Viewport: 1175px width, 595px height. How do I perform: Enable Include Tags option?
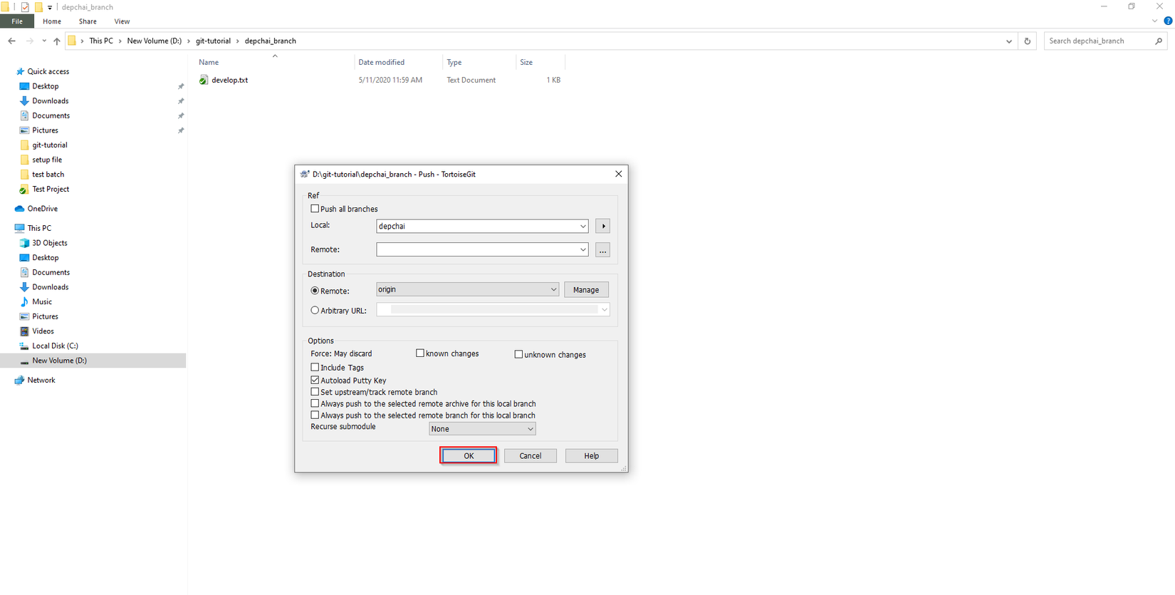point(315,368)
